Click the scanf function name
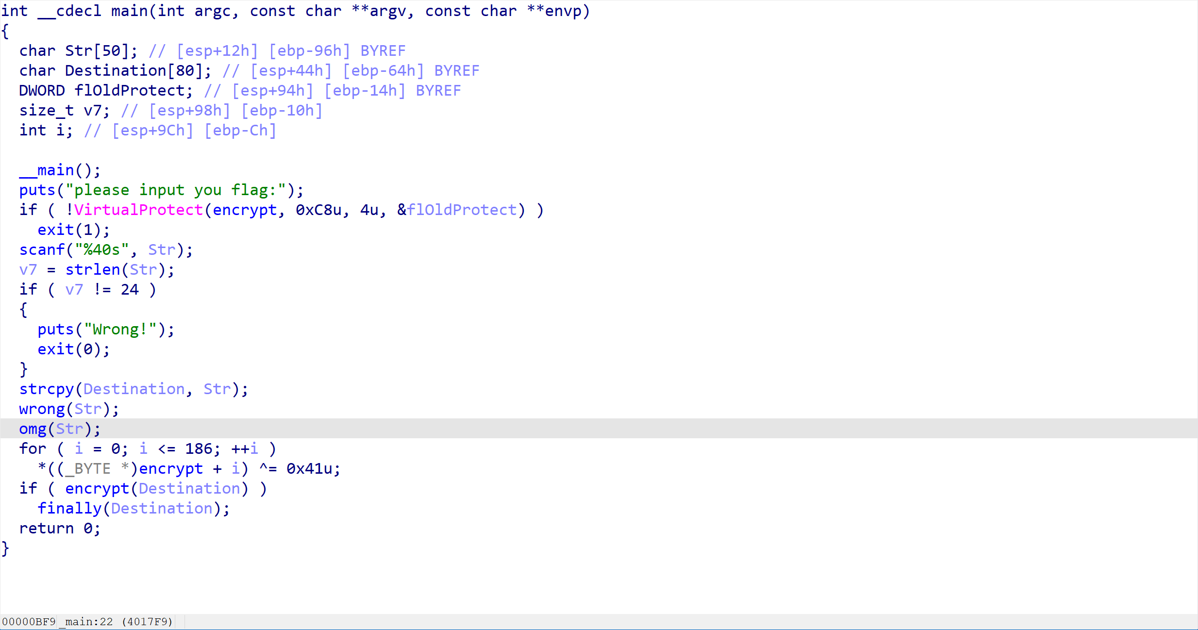Image resolution: width=1198 pixels, height=630 pixels. (42, 249)
